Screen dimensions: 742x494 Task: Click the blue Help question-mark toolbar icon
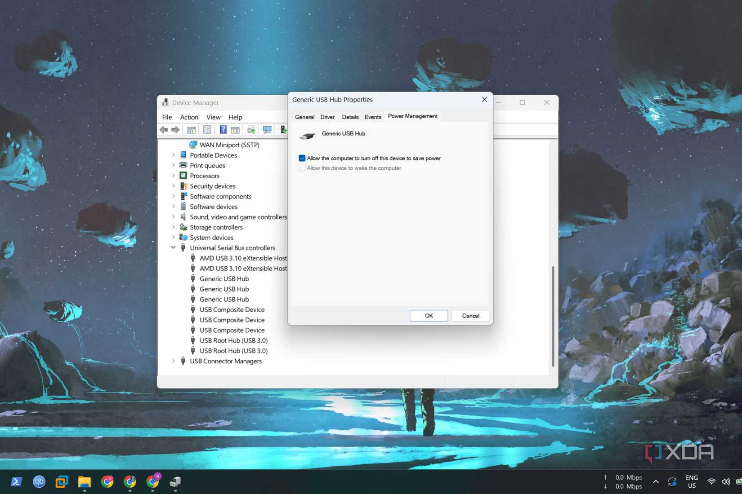[x=223, y=130]
